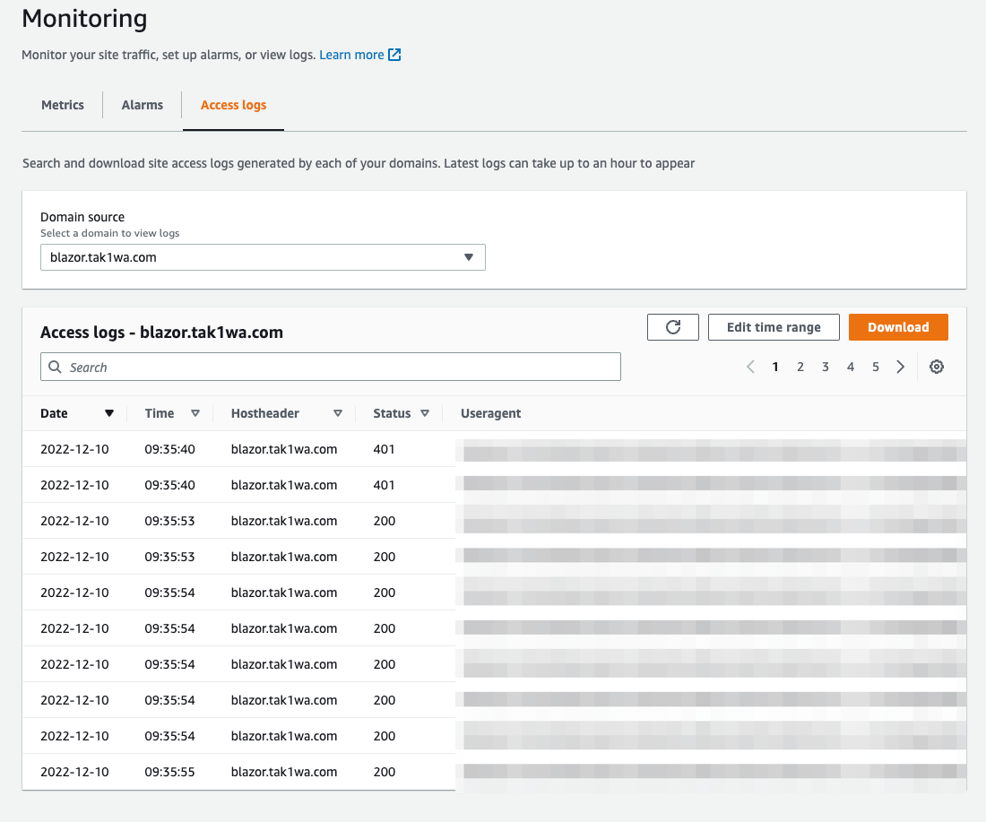Expand the Hostheader column dropdown
Viewport: 986px width, 822px height.
click(x=338, y=413)
